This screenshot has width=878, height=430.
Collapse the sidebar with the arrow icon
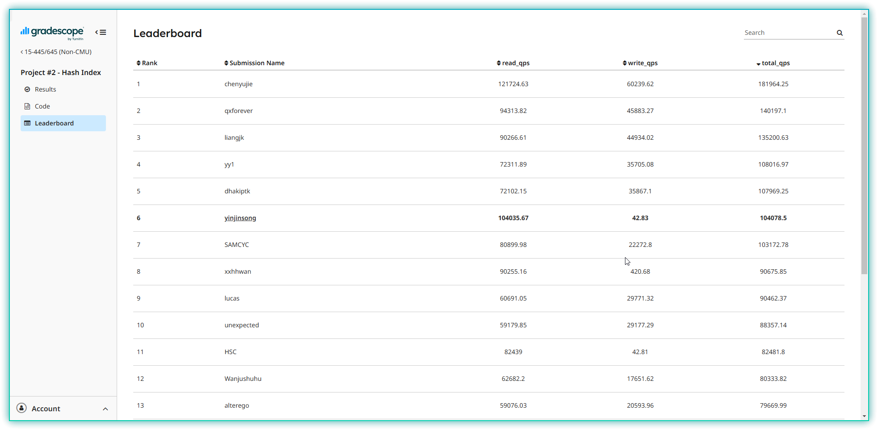(100, 32)
